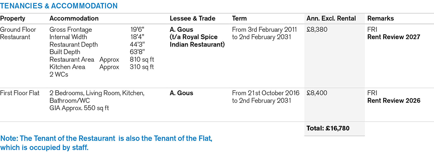Select the Restaurant Area 810 sq ft line

click(x=101, y=60)
